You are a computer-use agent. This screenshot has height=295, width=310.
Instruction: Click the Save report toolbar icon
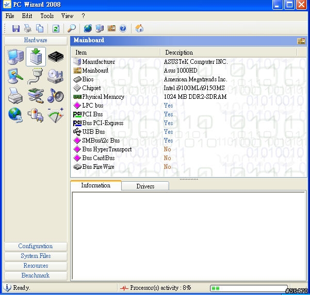16,29
